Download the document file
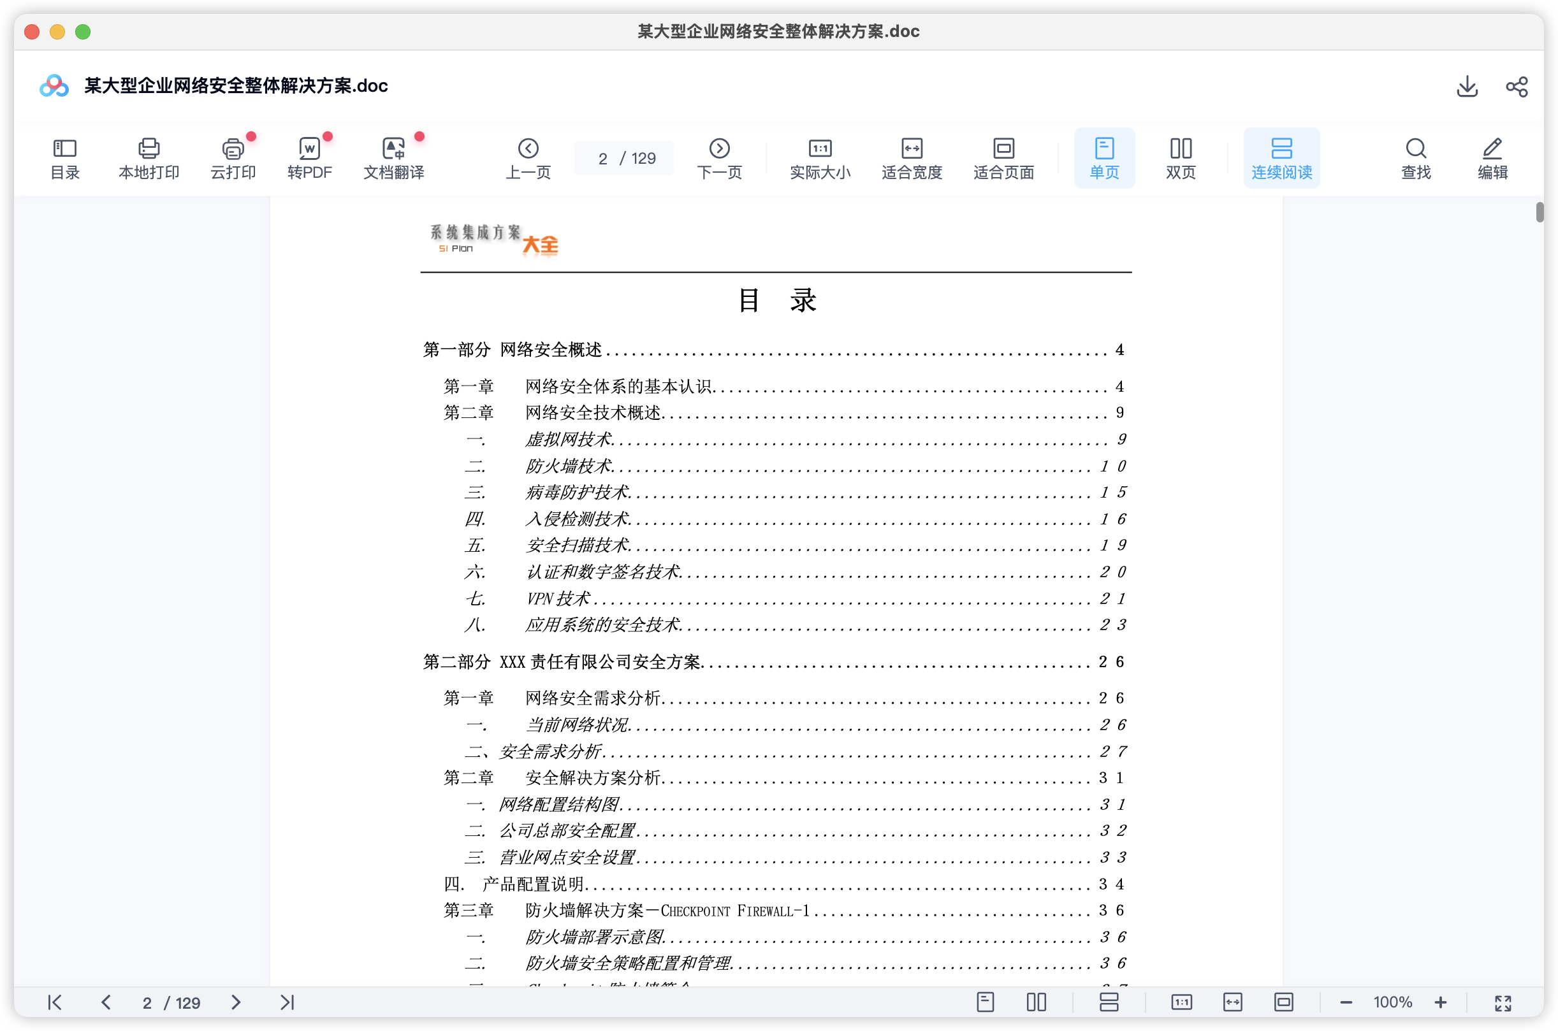This screenshot has height=1031, width=1558. (1467, 85)
